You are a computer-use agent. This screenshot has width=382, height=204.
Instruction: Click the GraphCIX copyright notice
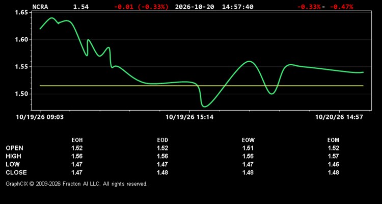pos(76,184)
